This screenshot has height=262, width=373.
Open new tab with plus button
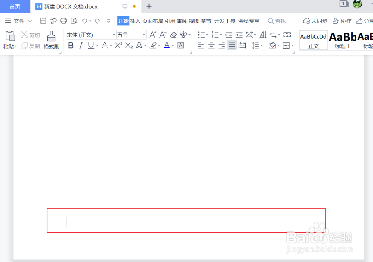click(149, 6)
